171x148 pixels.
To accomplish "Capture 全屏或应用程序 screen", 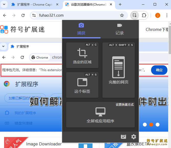I will 100,115.
